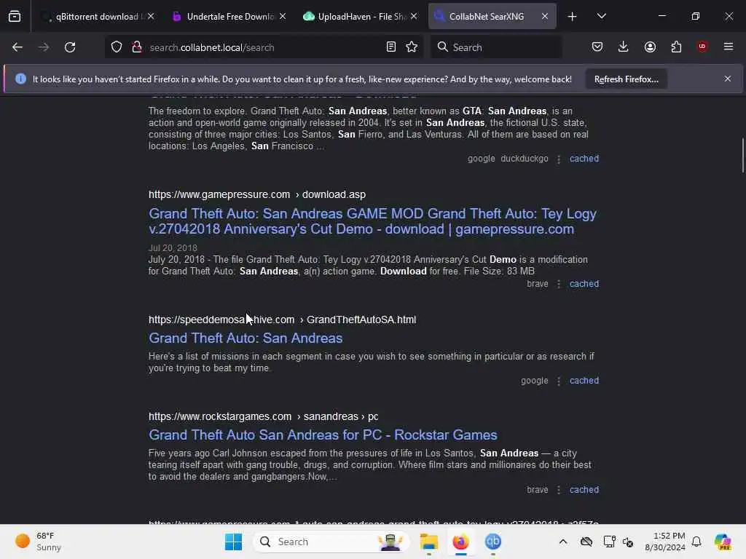Open File Explorer from taskbar
This screenshot has width=746, height=559.
pyautogui.click(x=428, y=542)
